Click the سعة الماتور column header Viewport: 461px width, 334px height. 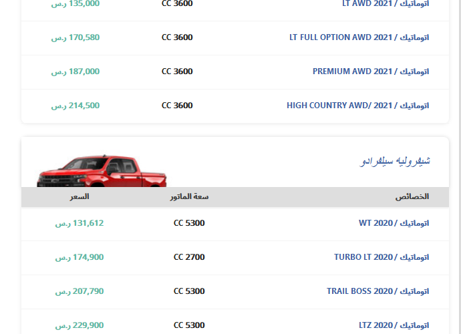pyautogui.click(x=189, y=196)
